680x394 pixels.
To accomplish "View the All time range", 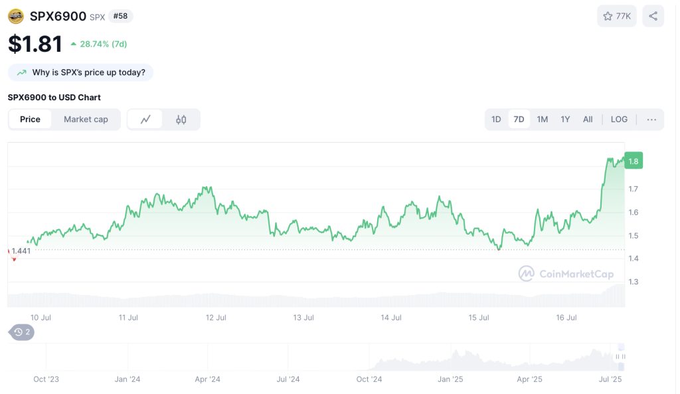I will click(588, 120).
